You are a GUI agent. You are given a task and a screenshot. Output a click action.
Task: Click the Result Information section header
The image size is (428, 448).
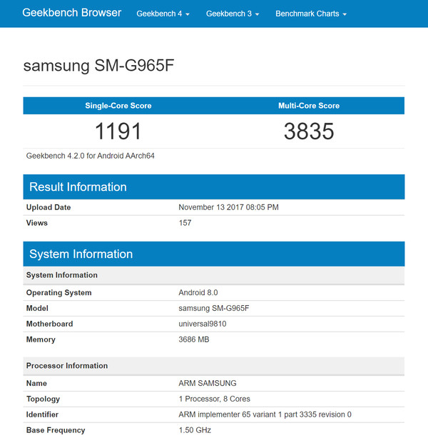point(214,187)
